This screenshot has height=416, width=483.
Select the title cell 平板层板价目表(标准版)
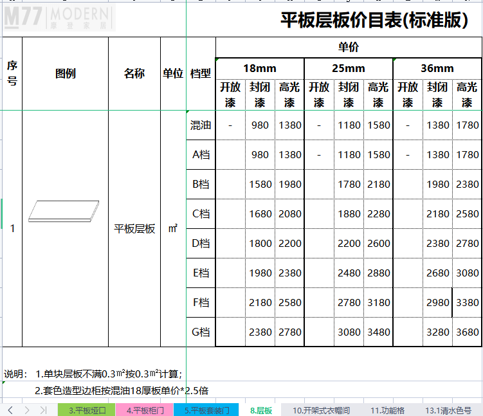click(374, 21)
